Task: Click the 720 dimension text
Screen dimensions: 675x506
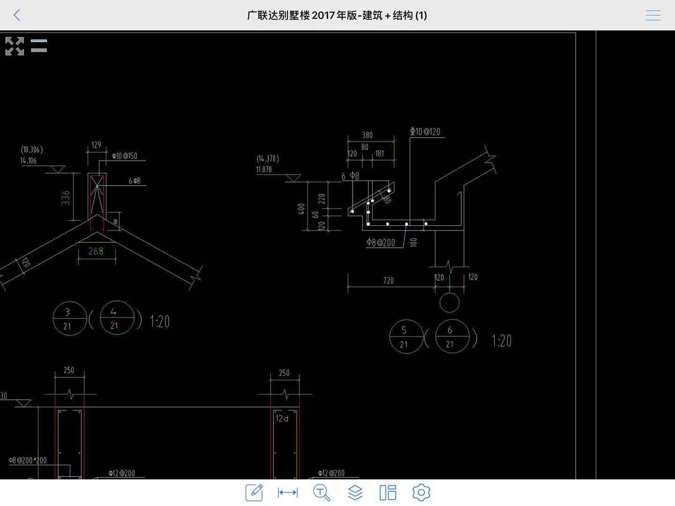Action: [x=389, y=281]
